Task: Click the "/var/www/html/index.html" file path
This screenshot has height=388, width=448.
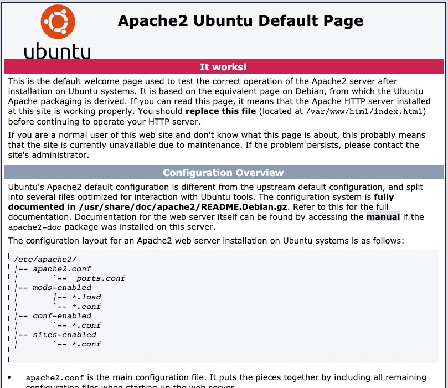Action: tap(364, 111)
